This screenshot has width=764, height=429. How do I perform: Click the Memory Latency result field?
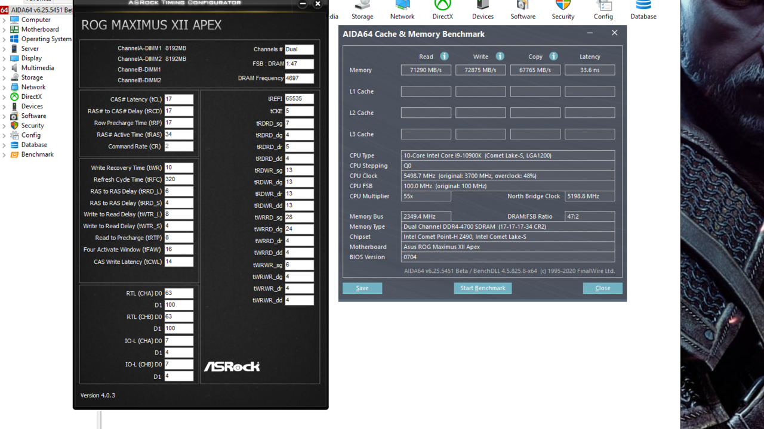click(590, 70)
